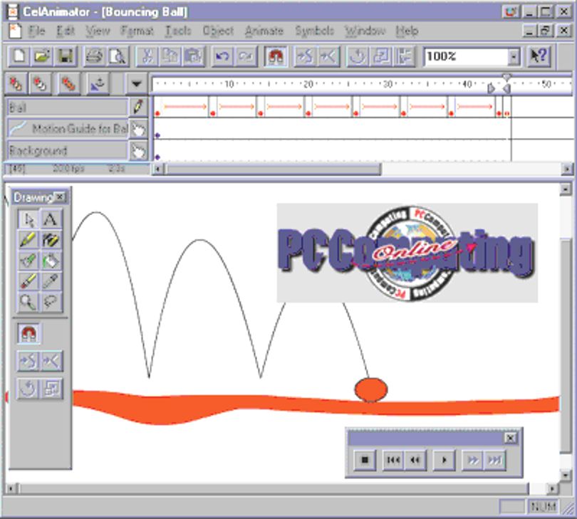
Task: Toggle the Snap magnet in main toolbar
Action: coord(276,56)
